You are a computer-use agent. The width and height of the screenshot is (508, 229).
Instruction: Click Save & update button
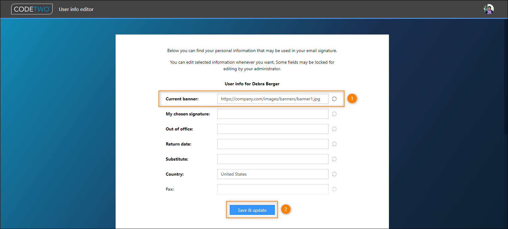point(252,210)
